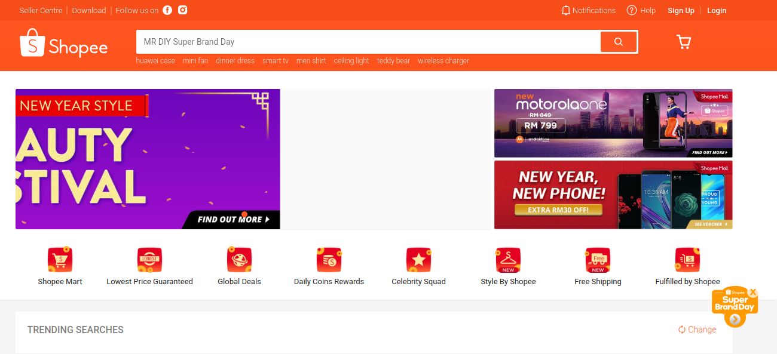Viewport: 777px width, 354px height.
Task: Select the 'huawei case' search suggestion
Action: point(155,61)
